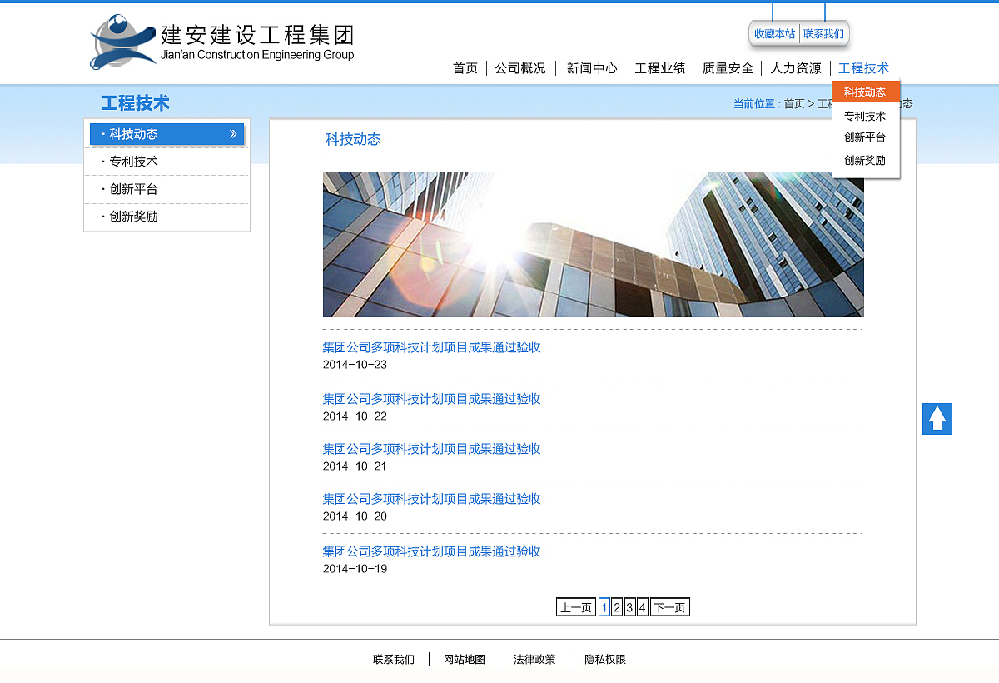Click the back-to-top arrow icon
Viewport: 999px width, 683px height.
coord(937,419)
